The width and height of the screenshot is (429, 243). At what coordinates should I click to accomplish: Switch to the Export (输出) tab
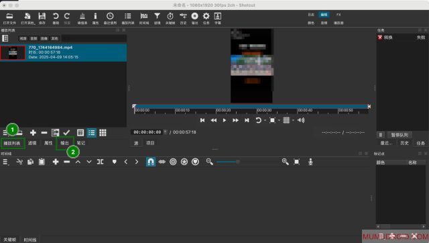pos(64,143)
